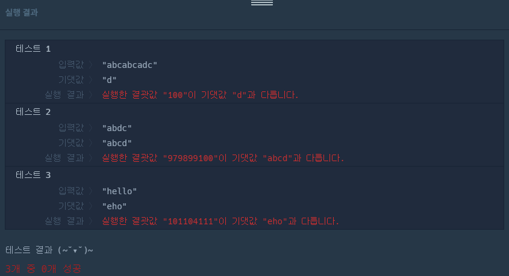
Task: Click input value "abcabcadc" in test 1
Action: point(130,65)
